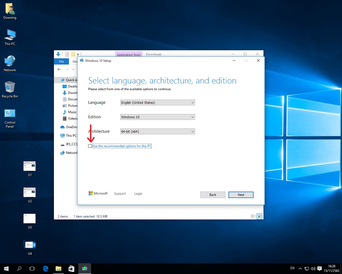Go back in File Explorer navigation
This screenshot has width=342, height=274.
[x=59, y=69]
